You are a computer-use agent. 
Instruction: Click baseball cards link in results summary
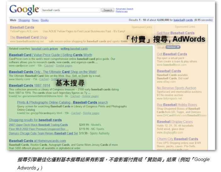[x=183, y=20]
